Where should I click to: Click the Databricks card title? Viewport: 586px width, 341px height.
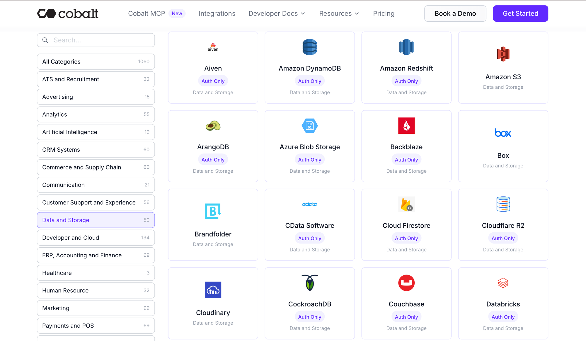pos(503,304)
